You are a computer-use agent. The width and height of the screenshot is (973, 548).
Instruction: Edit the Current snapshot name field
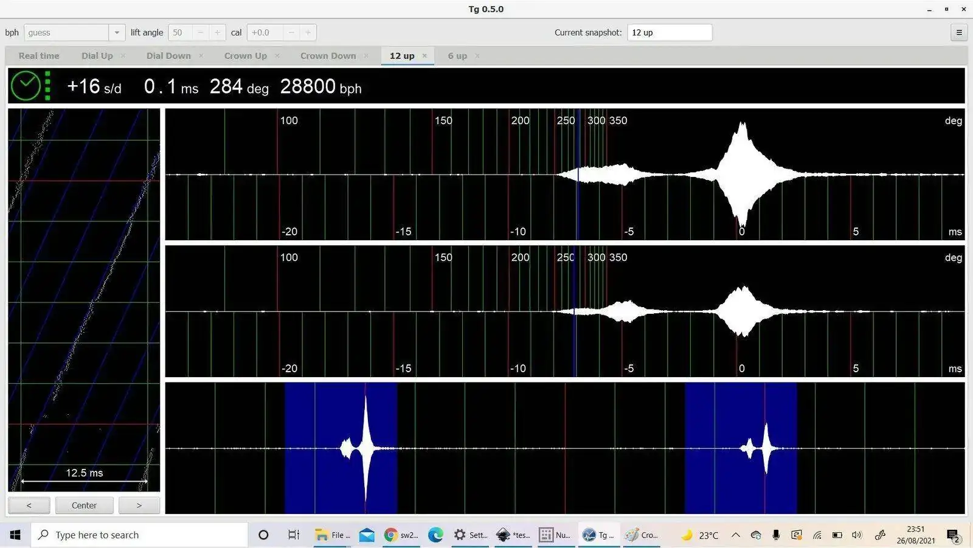pos(670,33)
